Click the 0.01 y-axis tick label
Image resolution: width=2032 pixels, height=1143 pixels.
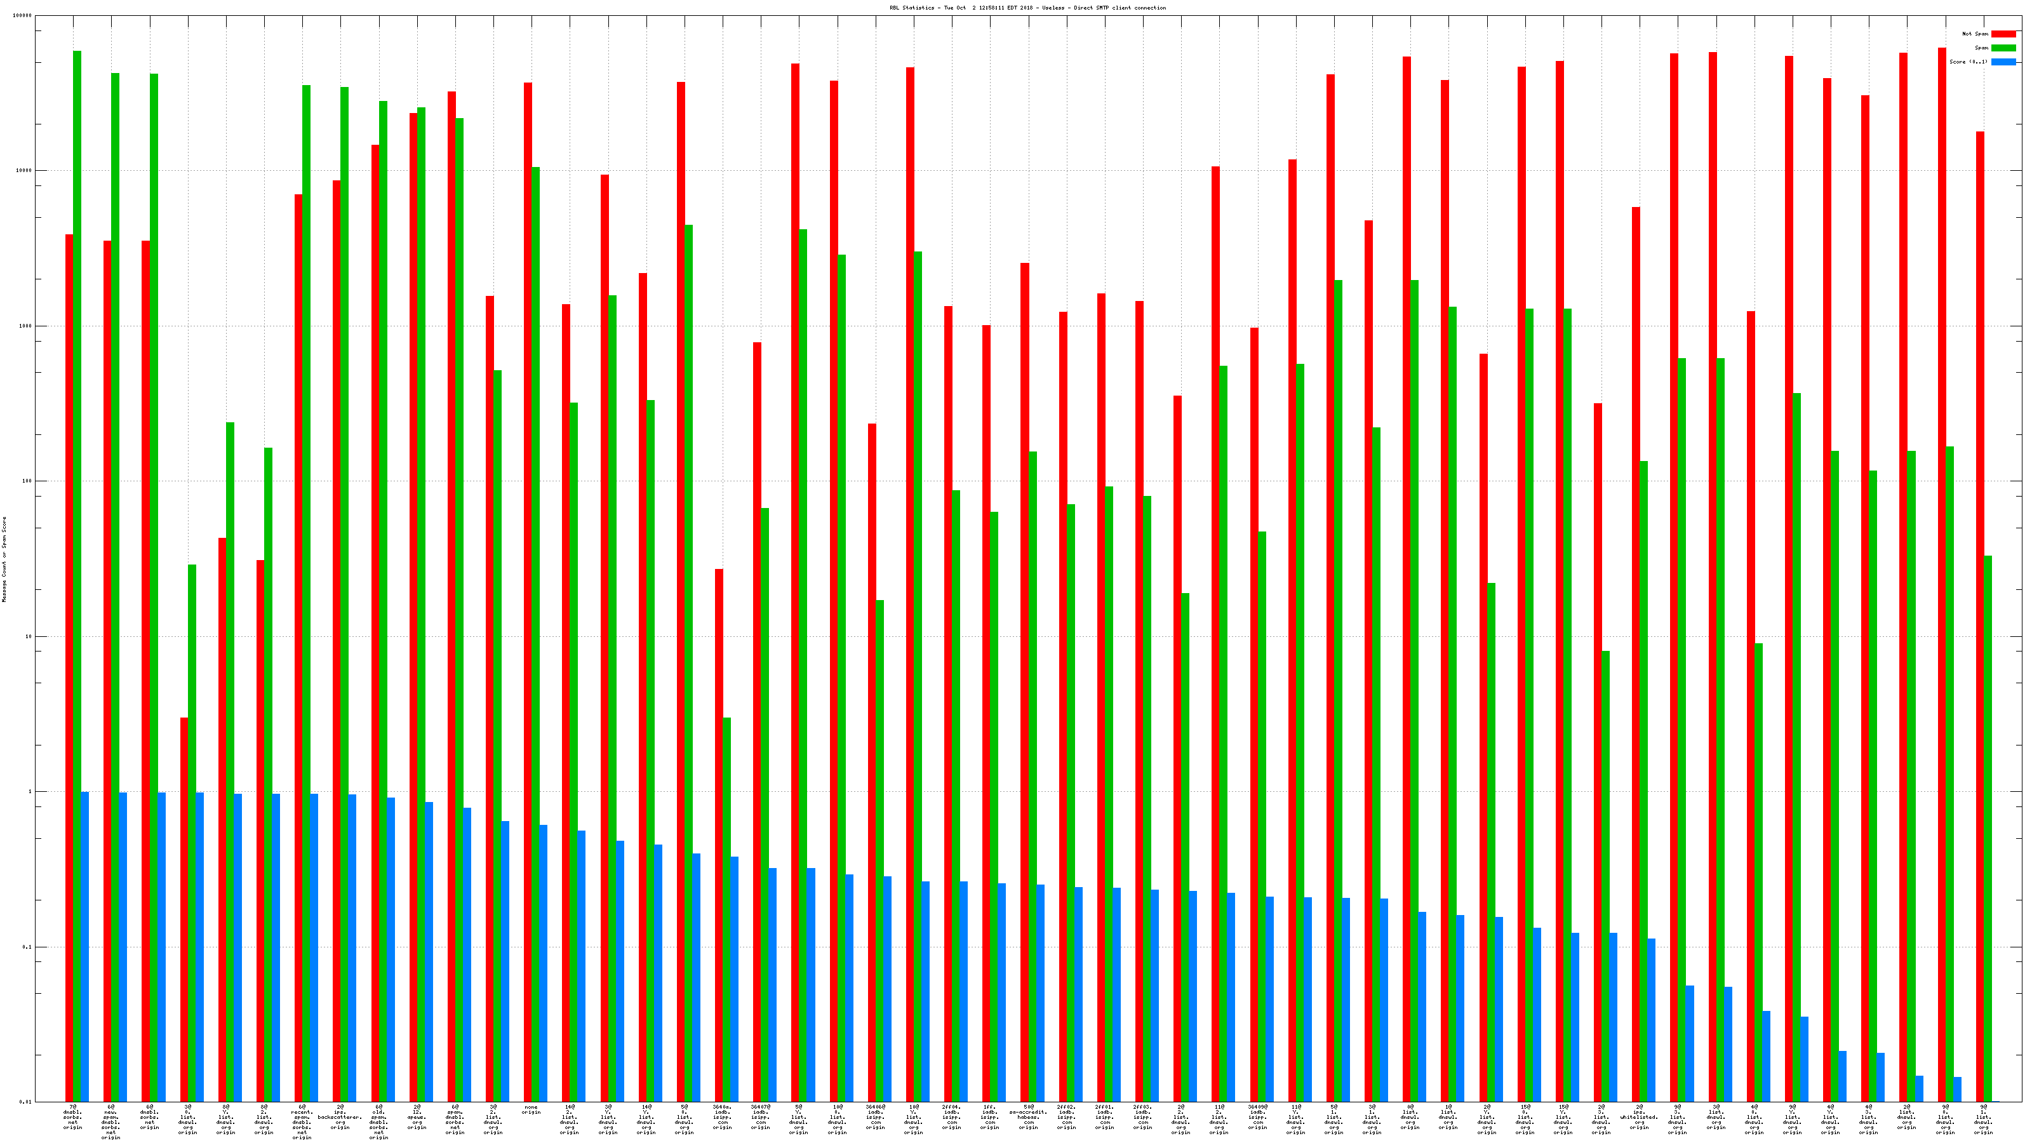(x=26, y=1102)
